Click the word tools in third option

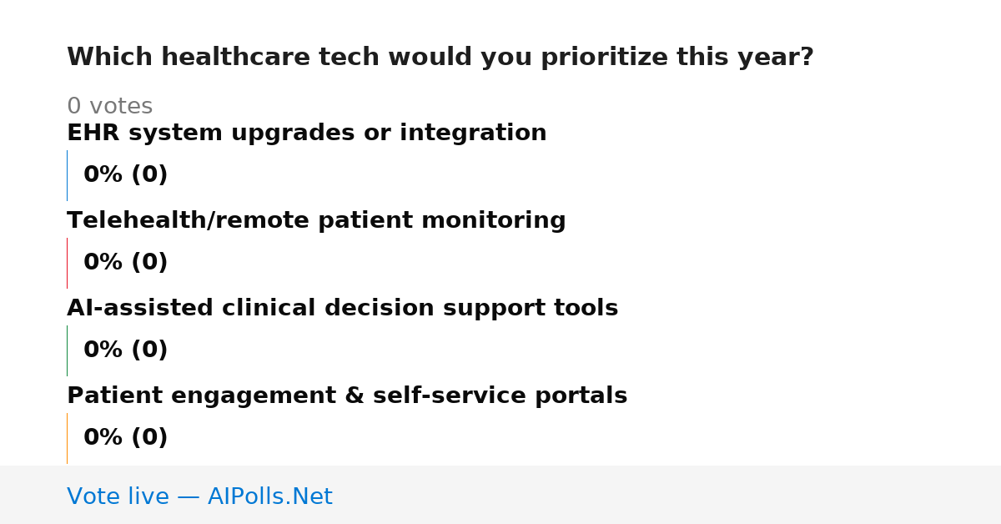[x=589, y=309]
